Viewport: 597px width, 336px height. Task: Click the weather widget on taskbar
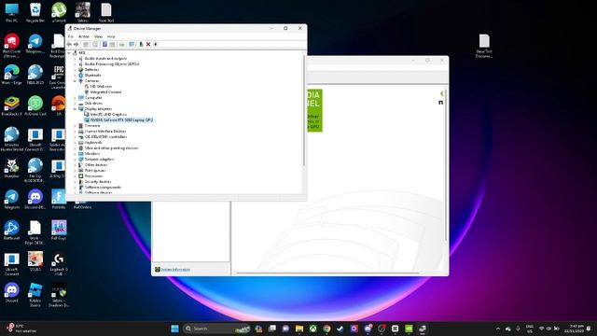(x=21, y=329)
